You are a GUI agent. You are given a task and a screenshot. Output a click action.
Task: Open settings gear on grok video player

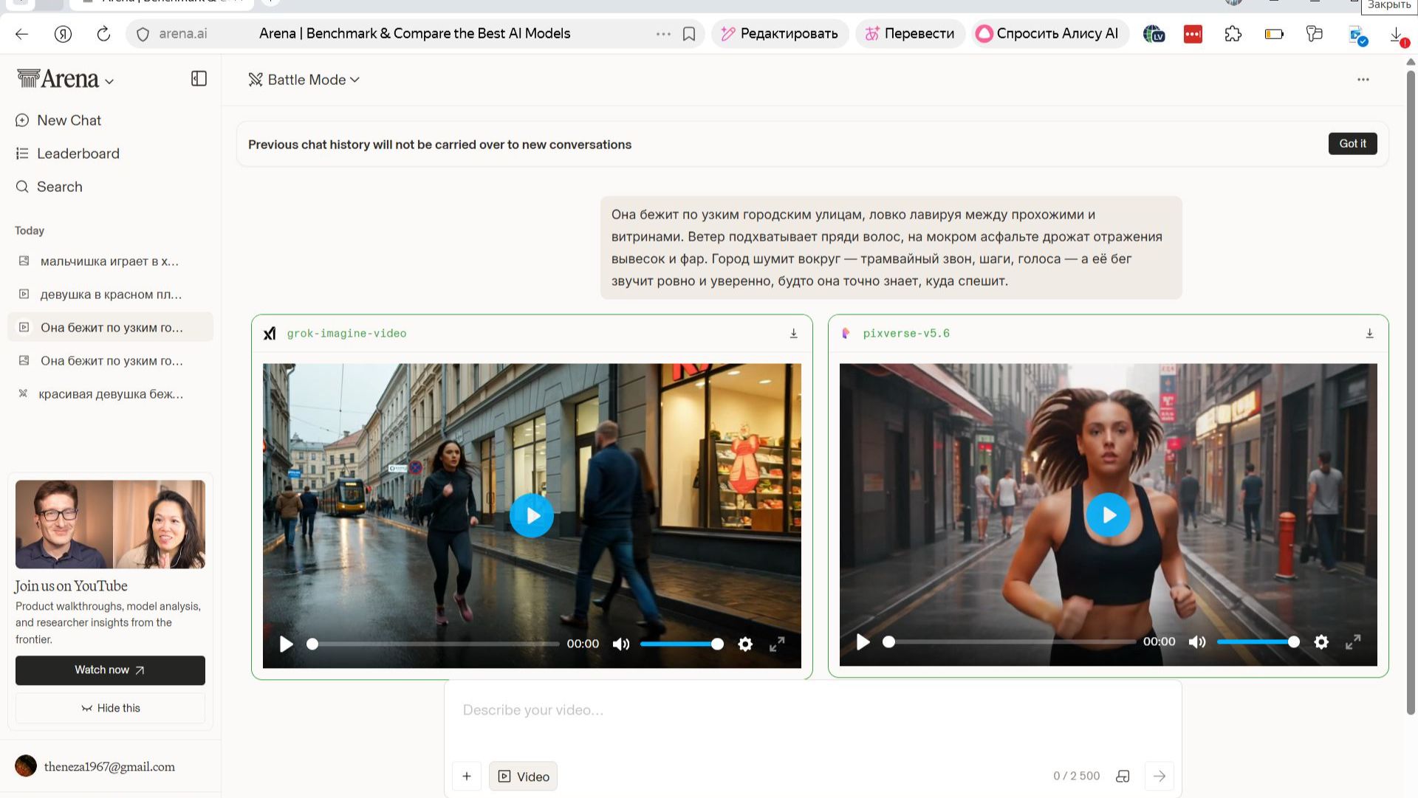[745, 644]
